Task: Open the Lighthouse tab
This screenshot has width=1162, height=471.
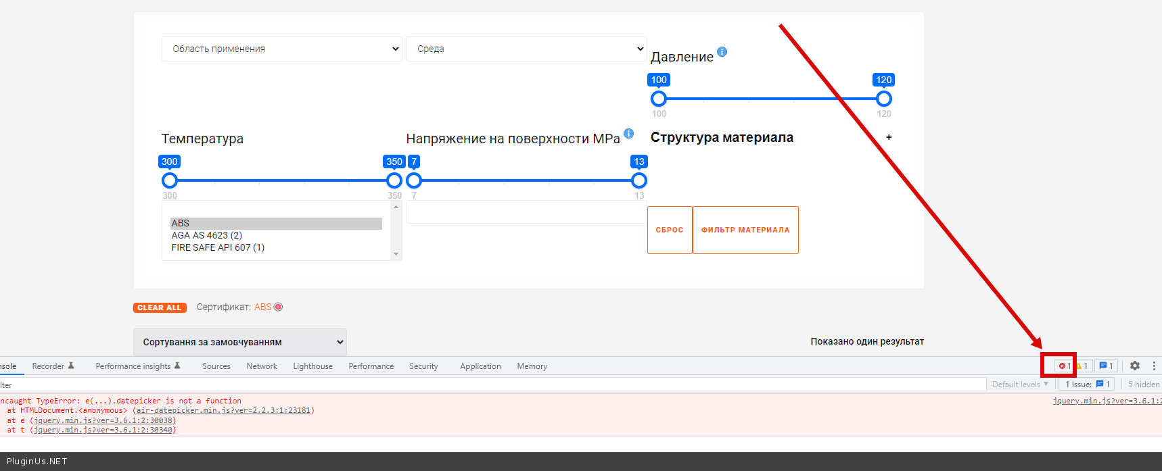Action: (x=312, y=366)
